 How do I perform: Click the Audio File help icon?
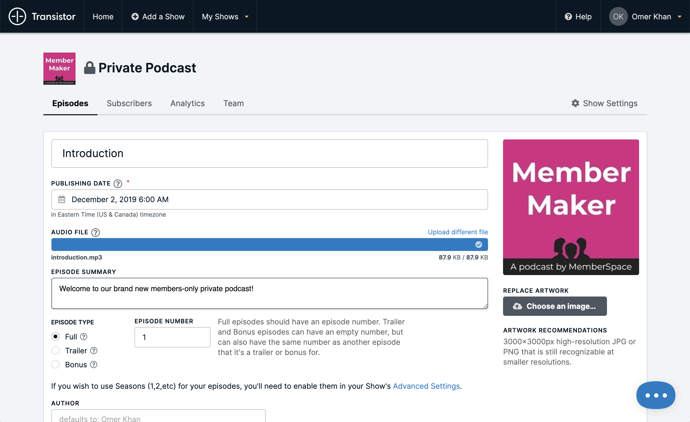click(x=95, y=232)
